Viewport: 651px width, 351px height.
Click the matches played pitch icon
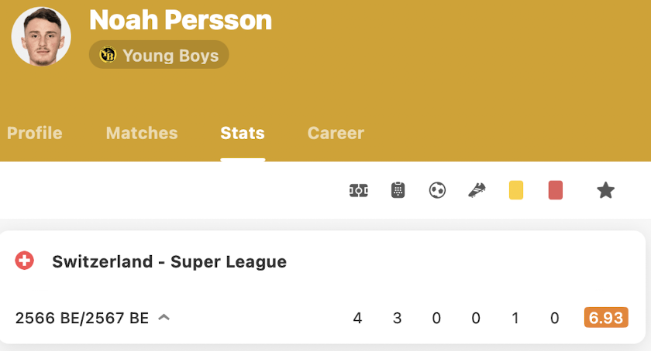click(358, 191)
